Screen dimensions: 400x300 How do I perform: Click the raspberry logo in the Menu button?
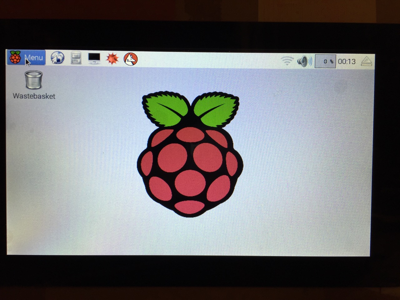(15, 57)
